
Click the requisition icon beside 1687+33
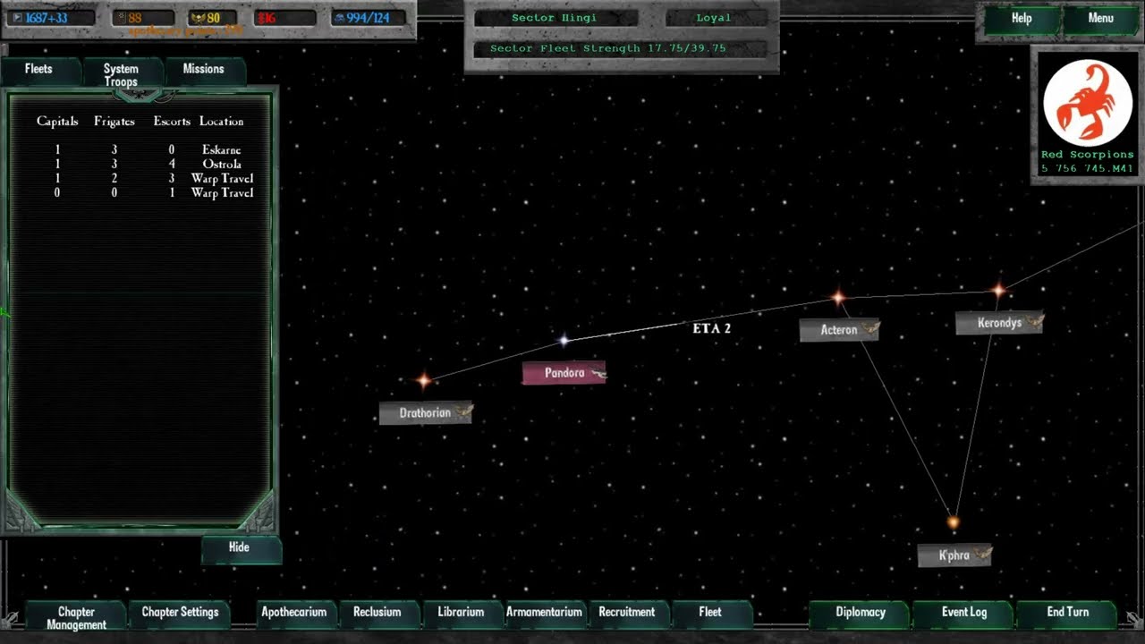[18, 18]
